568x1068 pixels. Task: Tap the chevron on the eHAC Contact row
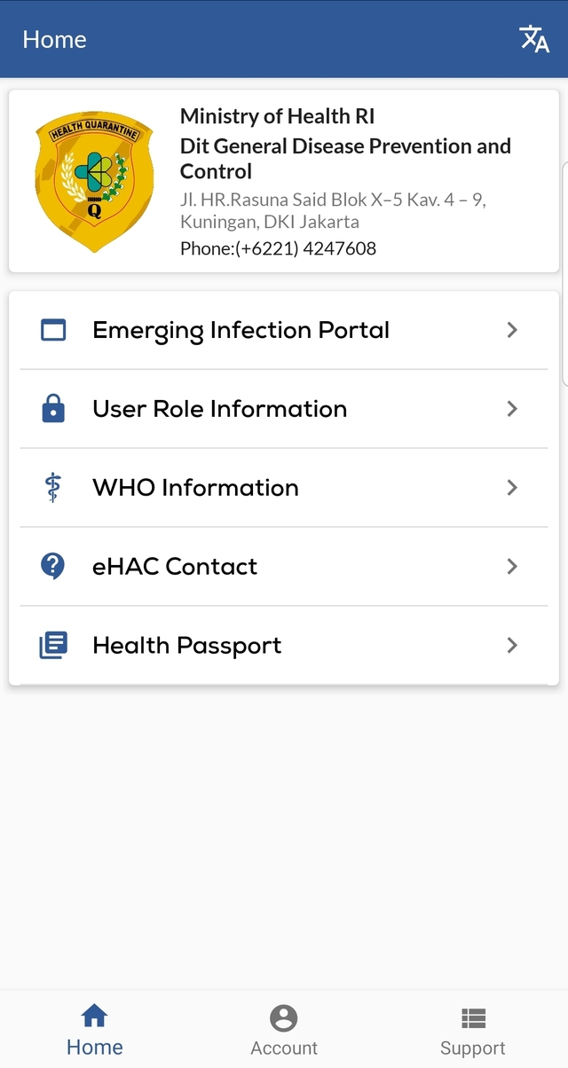click(x=512, y=567)
